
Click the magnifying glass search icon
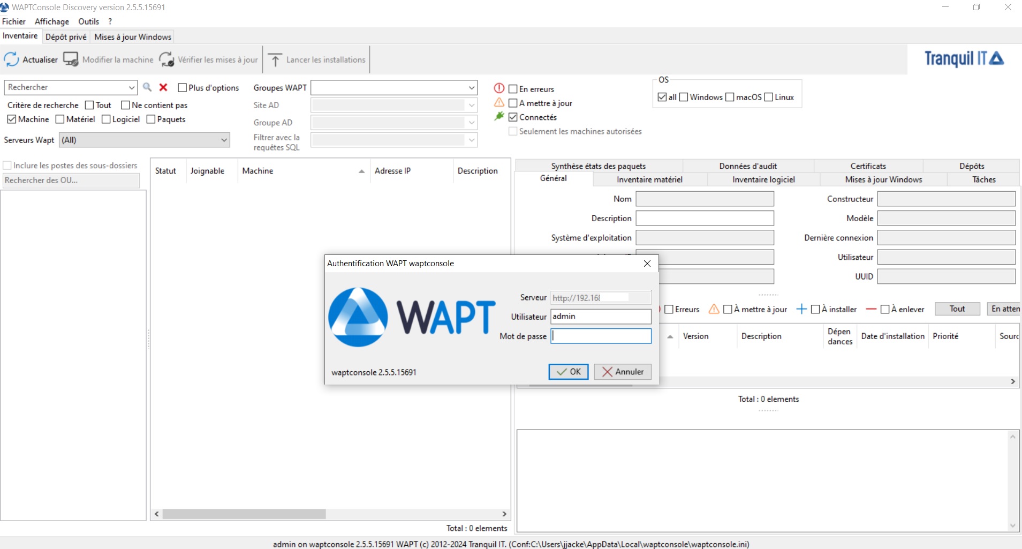(147, 87)
